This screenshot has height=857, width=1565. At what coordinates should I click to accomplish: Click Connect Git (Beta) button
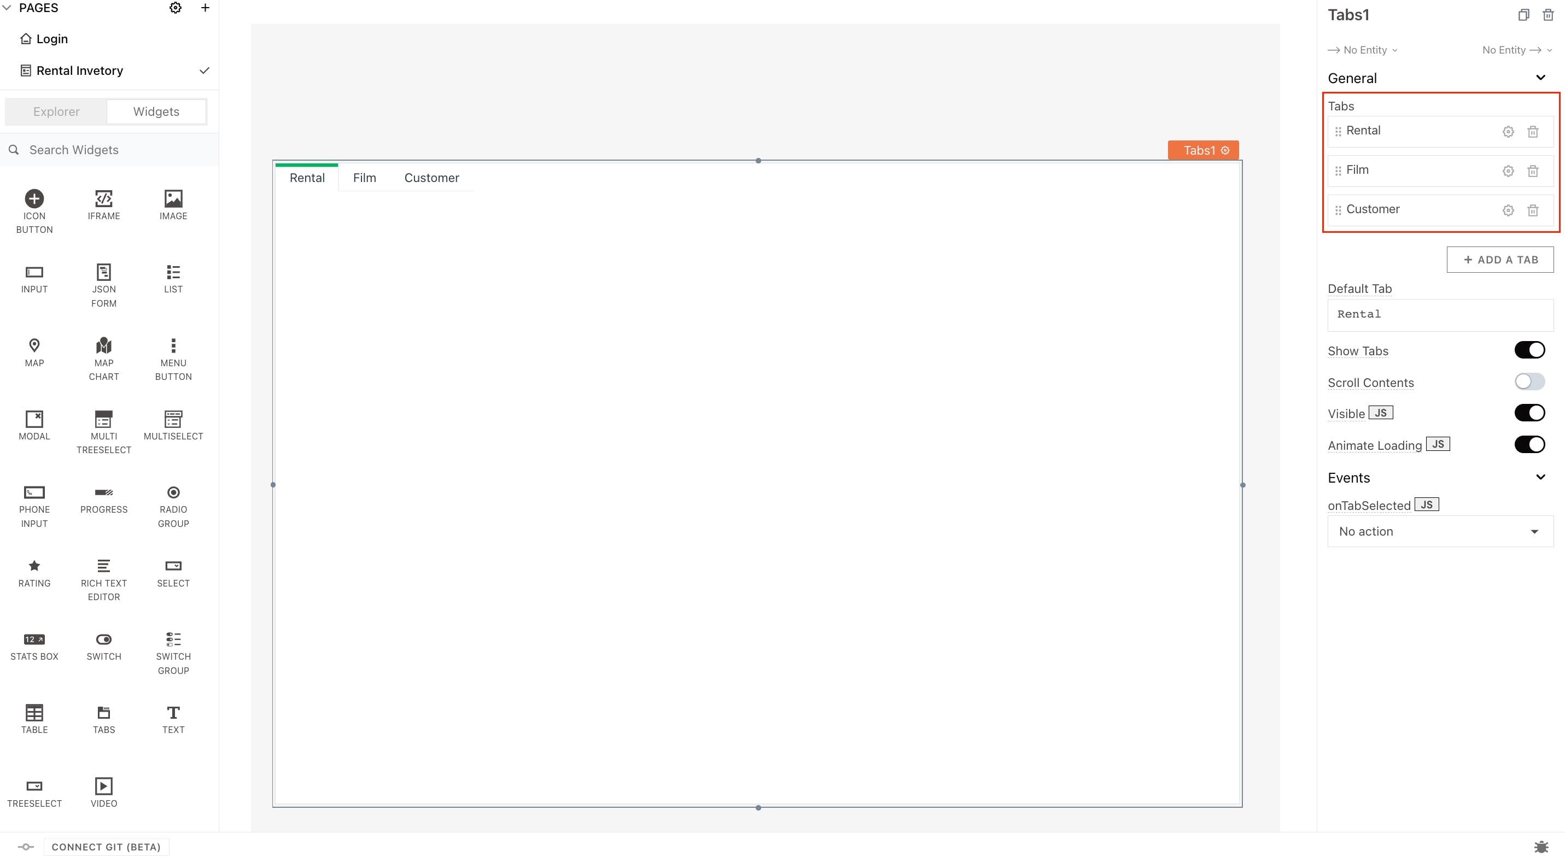(x=106, y=846)
